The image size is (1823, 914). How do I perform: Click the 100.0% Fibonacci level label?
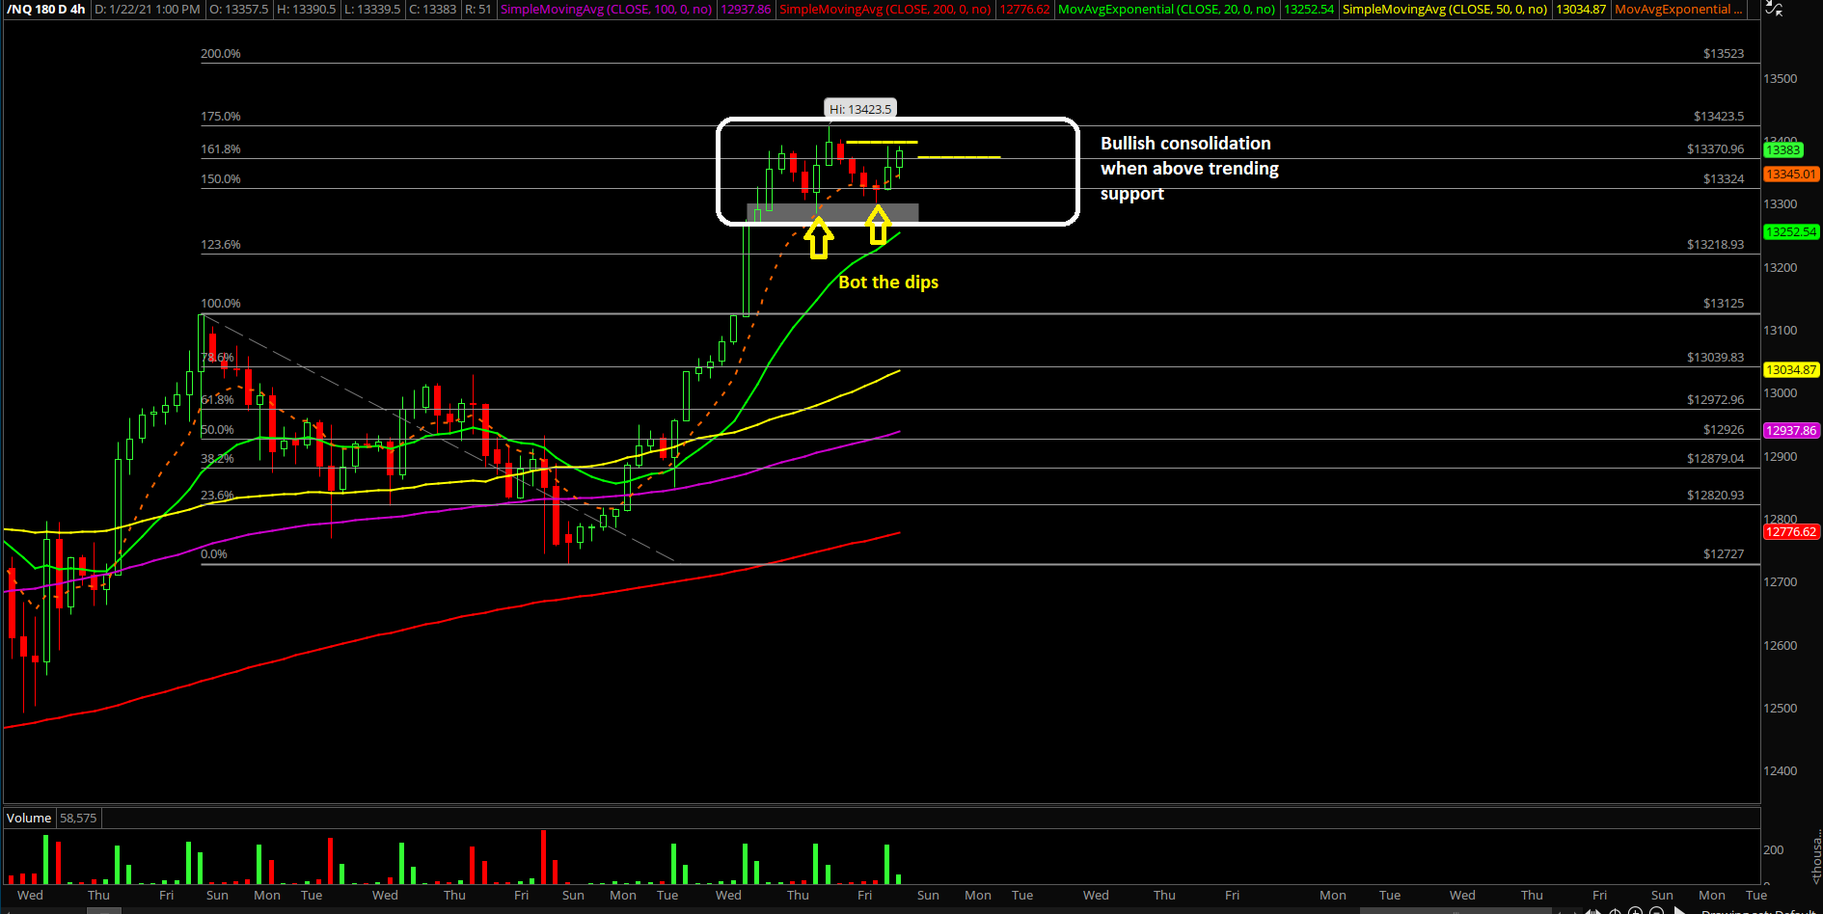[x=221, y=304]
